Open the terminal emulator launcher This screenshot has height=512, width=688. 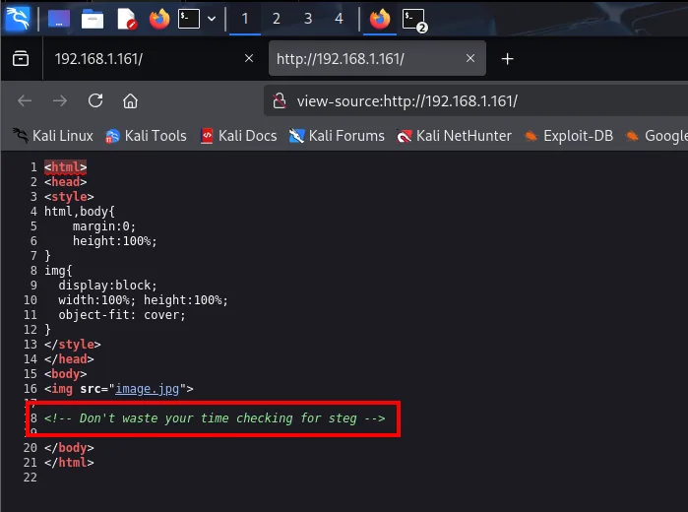(x=189, y=19)
